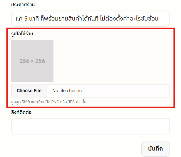This screenshot has height=157, width=181.
Task: Click the "No file chosen" text
Action: point(67,91)
